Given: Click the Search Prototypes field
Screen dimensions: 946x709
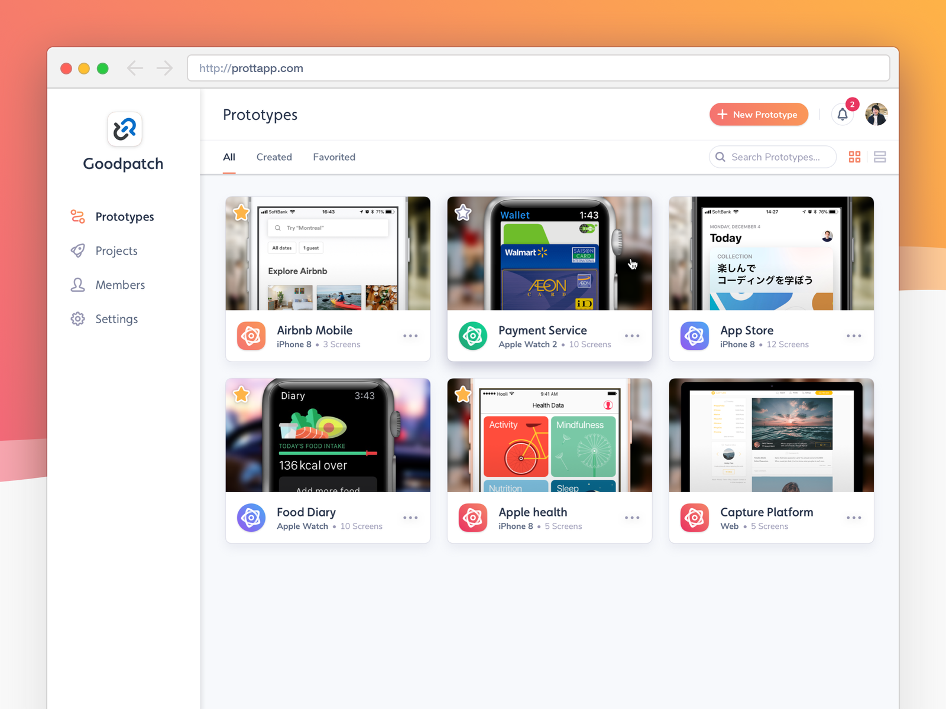Looking at the screenshot, I should [x=772, y=157].
